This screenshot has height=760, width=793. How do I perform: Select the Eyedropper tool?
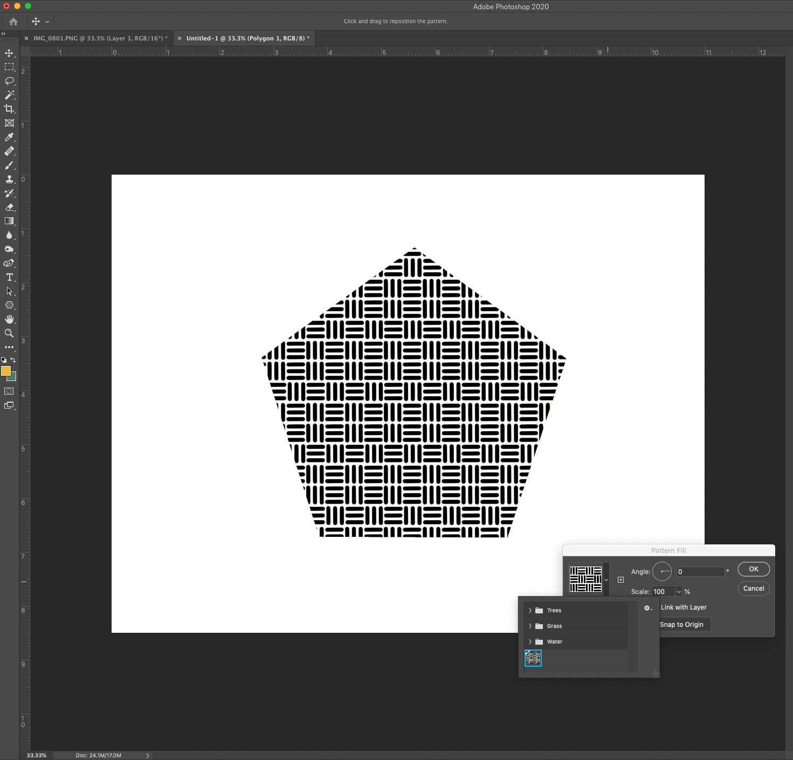pos(9,137)
